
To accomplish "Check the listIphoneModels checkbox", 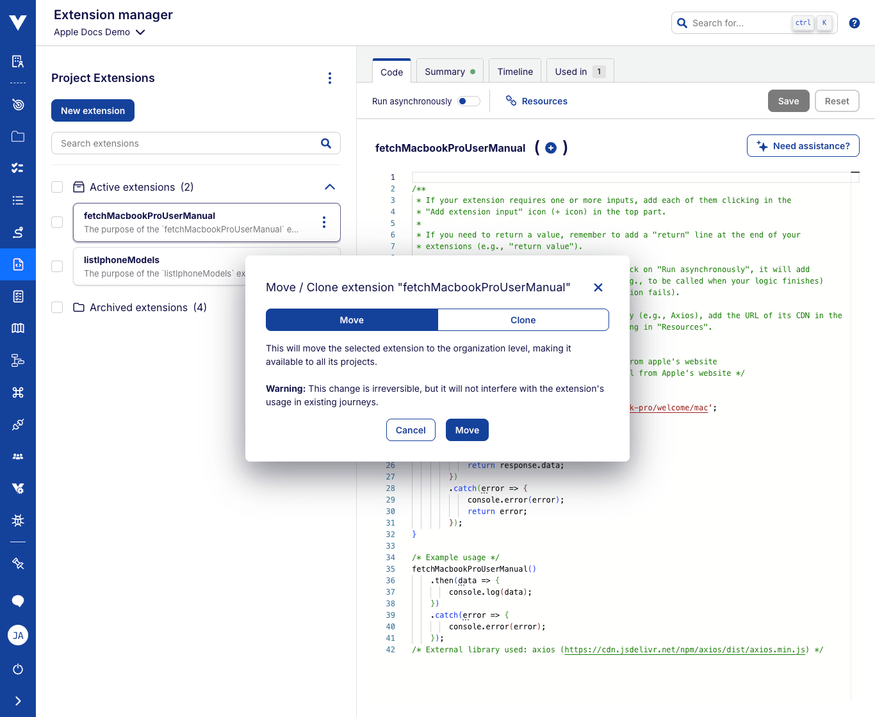I will (x=57, y=266).
